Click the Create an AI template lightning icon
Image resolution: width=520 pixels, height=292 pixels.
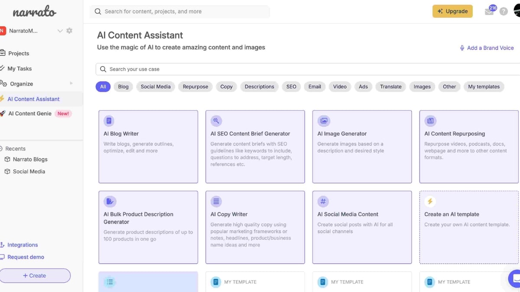pyautogui.click(x=430, y=201)
